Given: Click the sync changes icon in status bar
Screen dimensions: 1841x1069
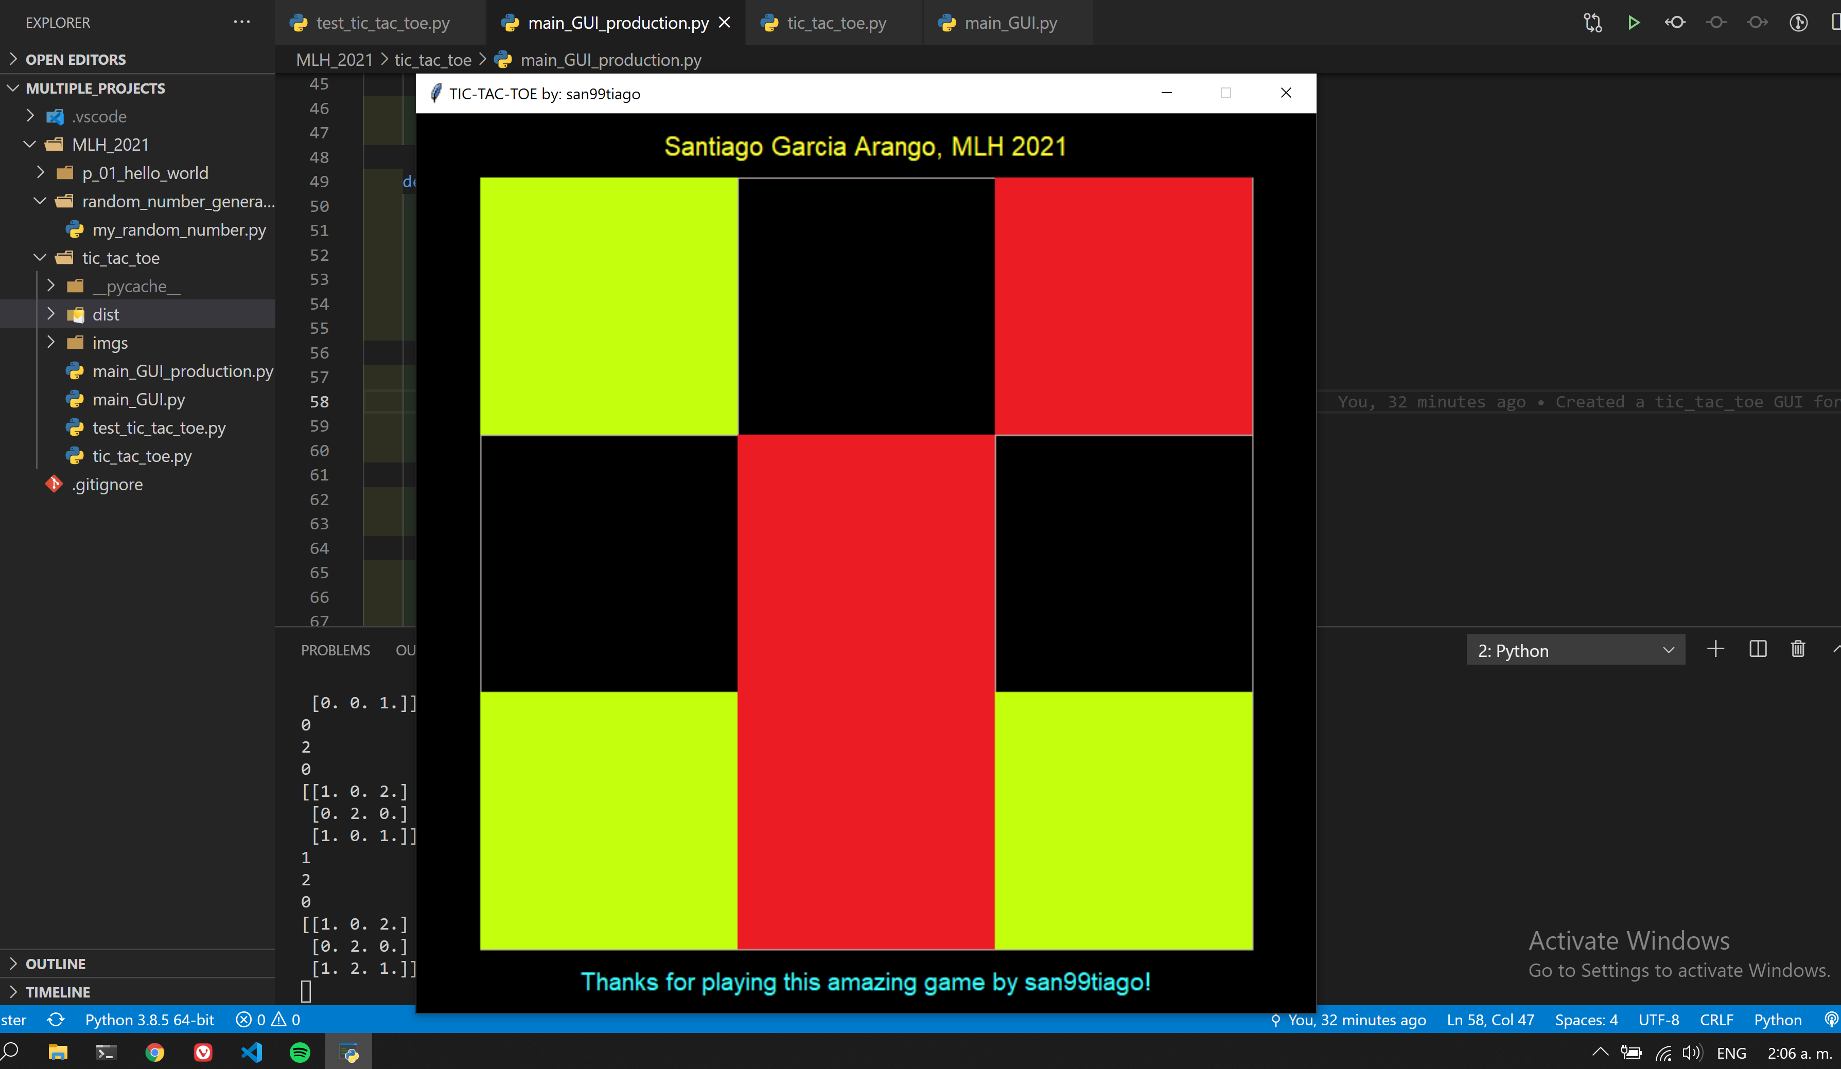Looking at the screenshot, I should coord(56,1019).
